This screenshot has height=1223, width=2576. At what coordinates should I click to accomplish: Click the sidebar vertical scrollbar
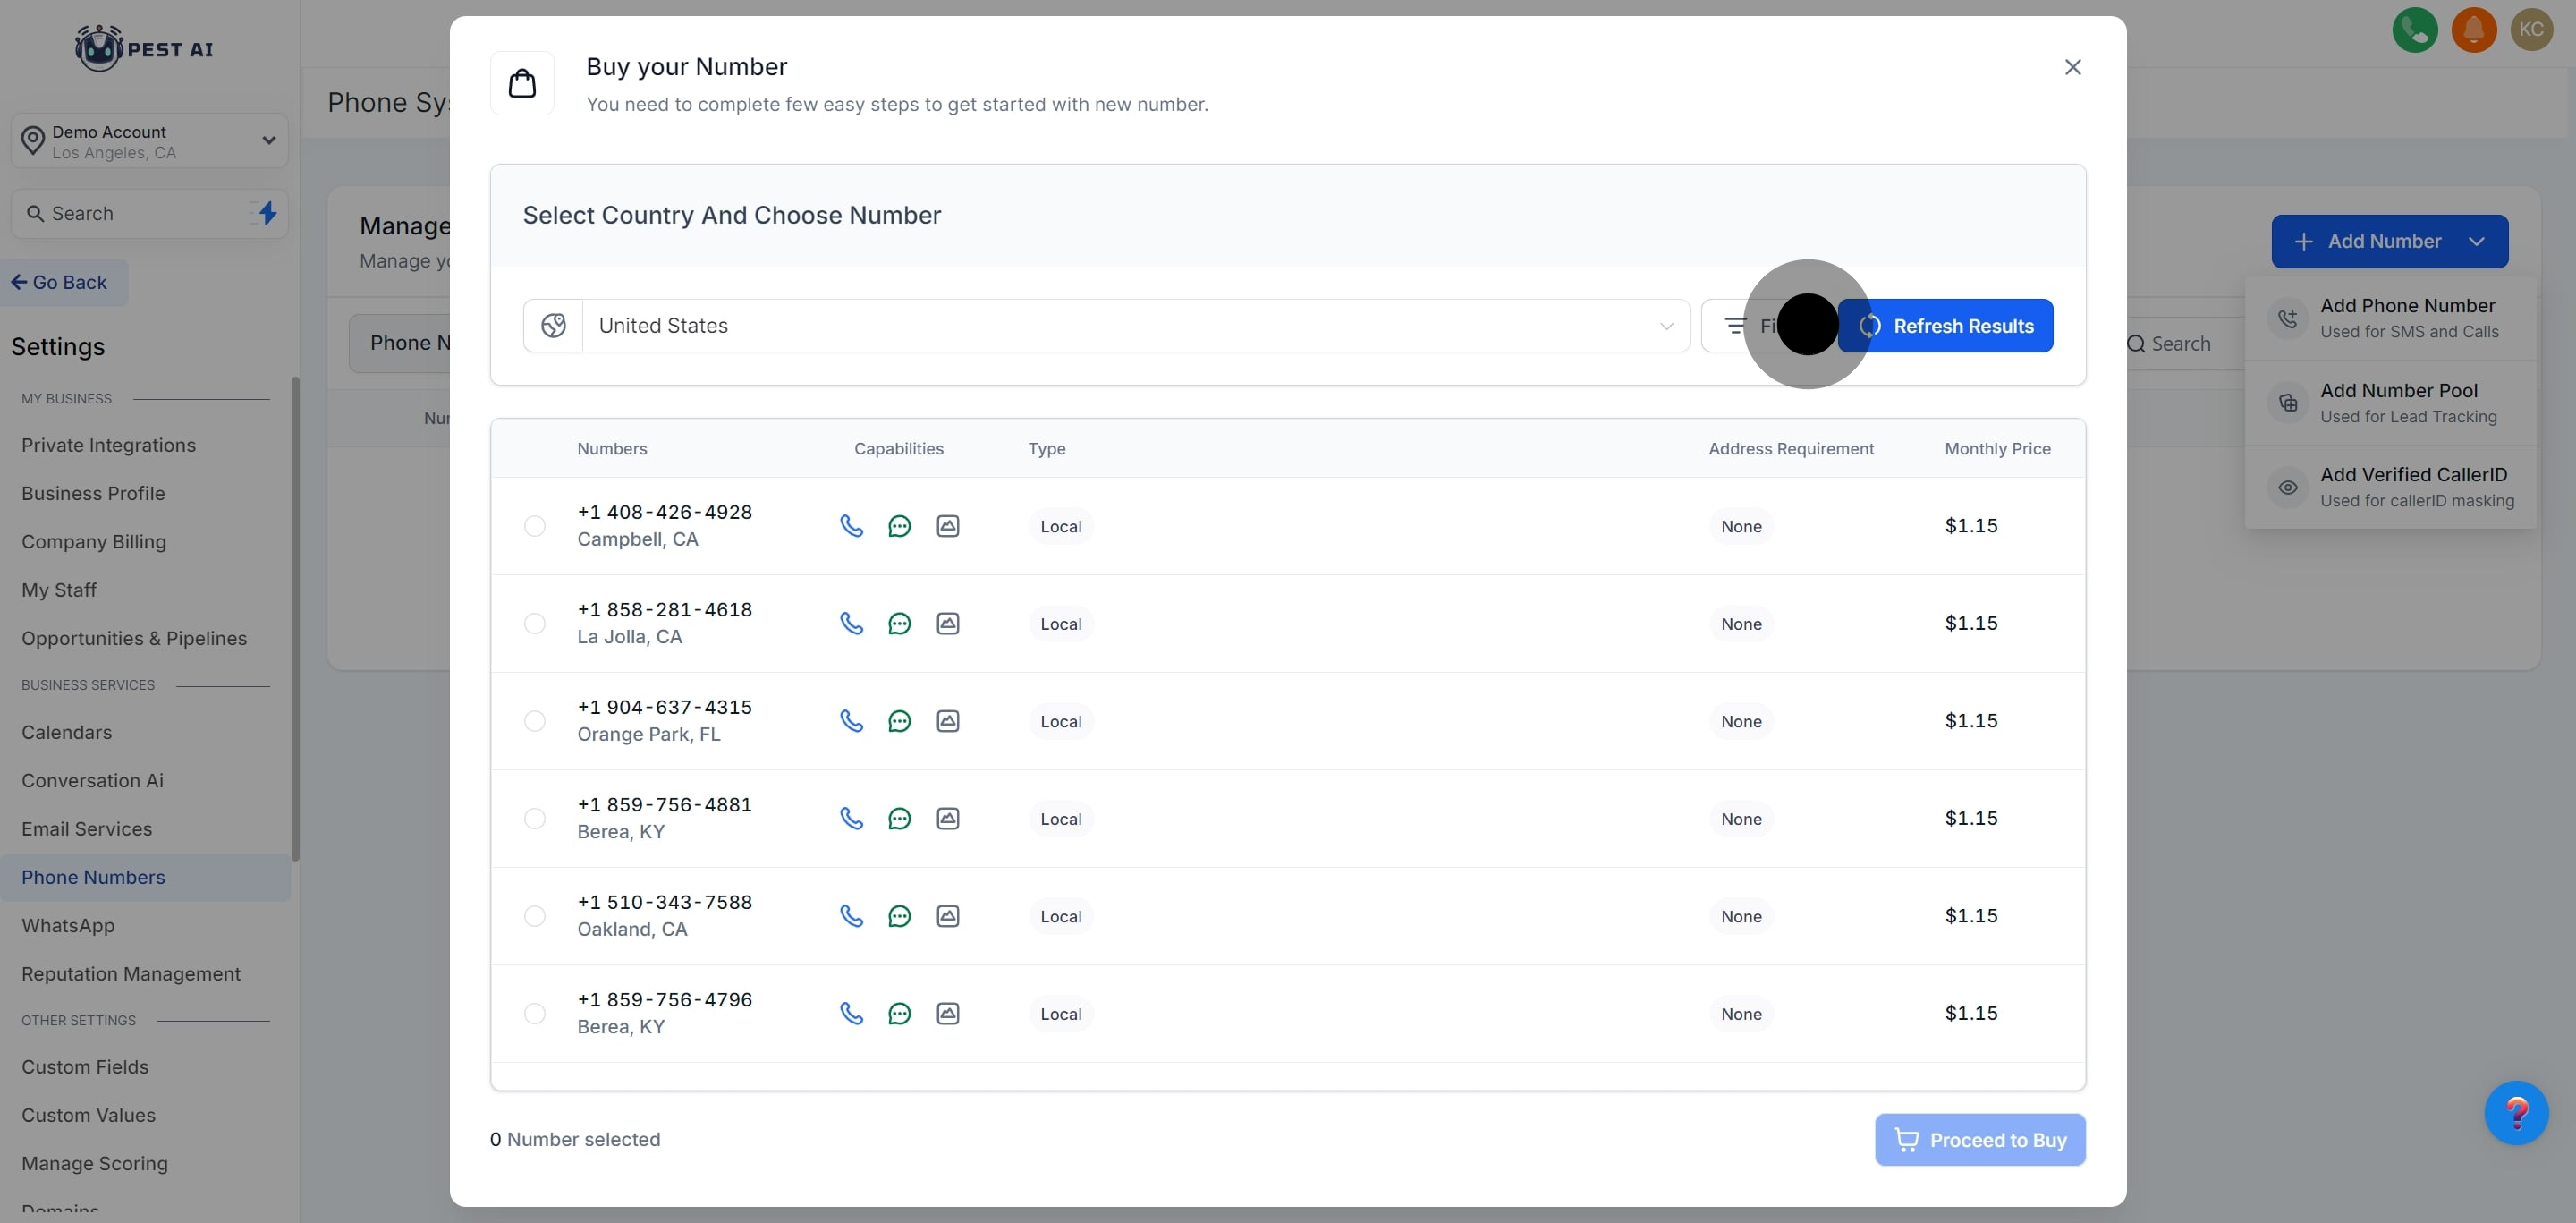tap(295, 618)
